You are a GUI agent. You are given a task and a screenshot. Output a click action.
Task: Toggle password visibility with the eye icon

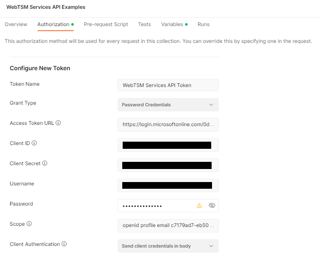[212, 206]
